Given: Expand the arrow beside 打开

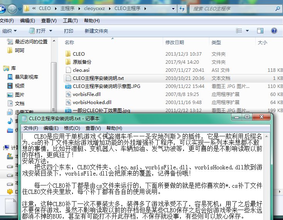Looking at the screenshot, I should pyautogui.click(x=51, y=31).
